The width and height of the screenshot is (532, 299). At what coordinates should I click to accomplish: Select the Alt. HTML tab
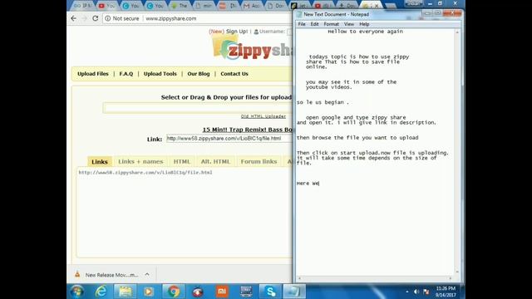215,162
